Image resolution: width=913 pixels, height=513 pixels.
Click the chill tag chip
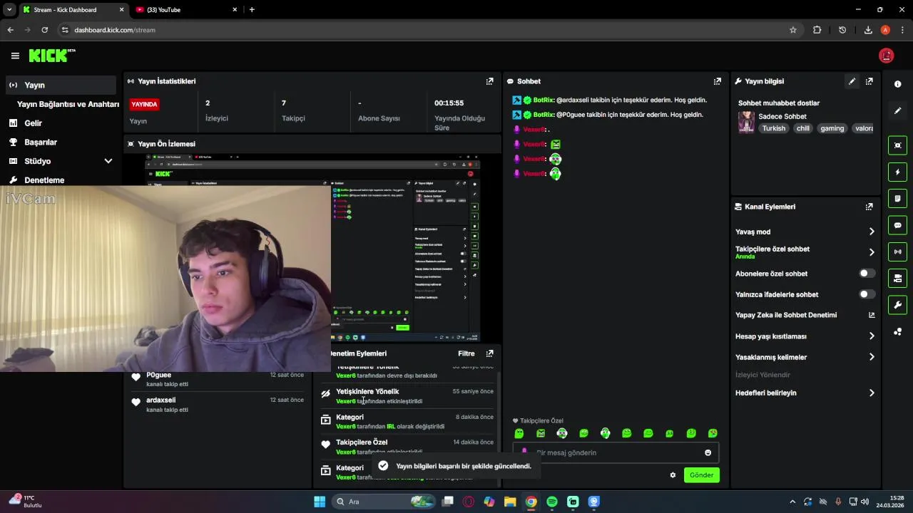803,128
